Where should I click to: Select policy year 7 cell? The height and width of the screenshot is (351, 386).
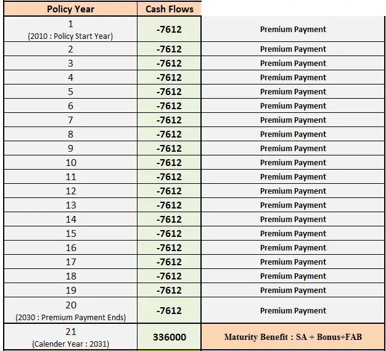[71, 120]
